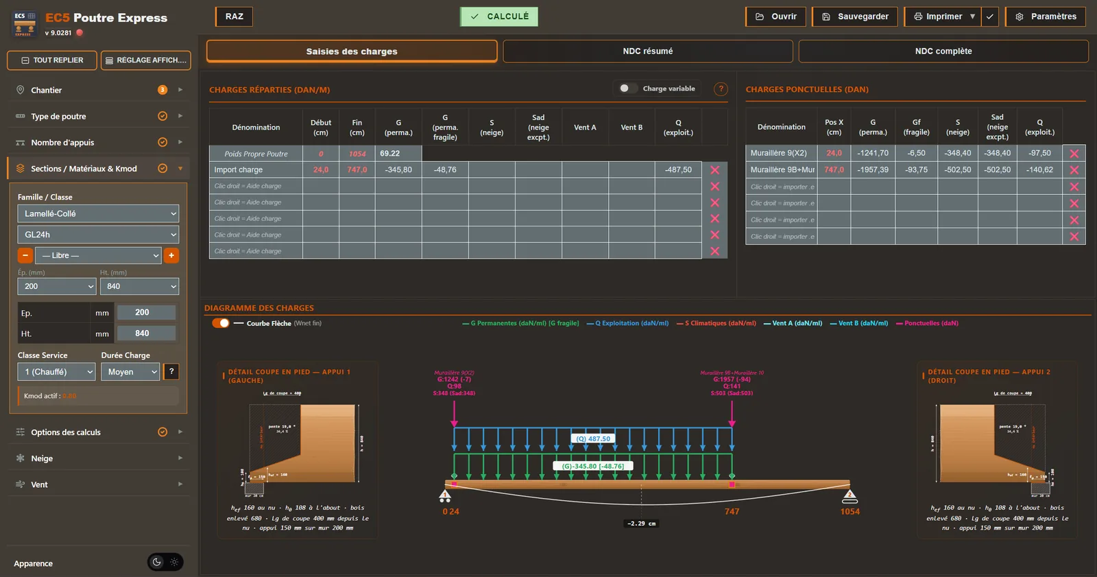1097x577 pixels.
Task: Select the Saisies des charges tab
Action: 352,51
